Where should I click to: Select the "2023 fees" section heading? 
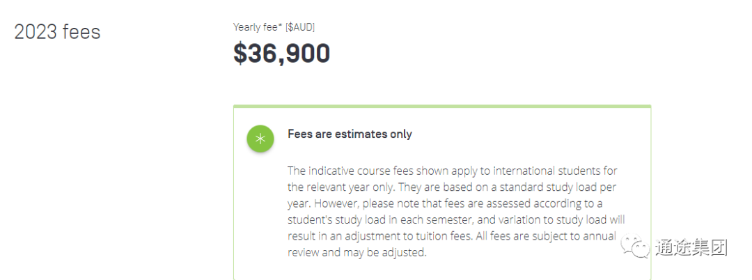pos(57,32)
